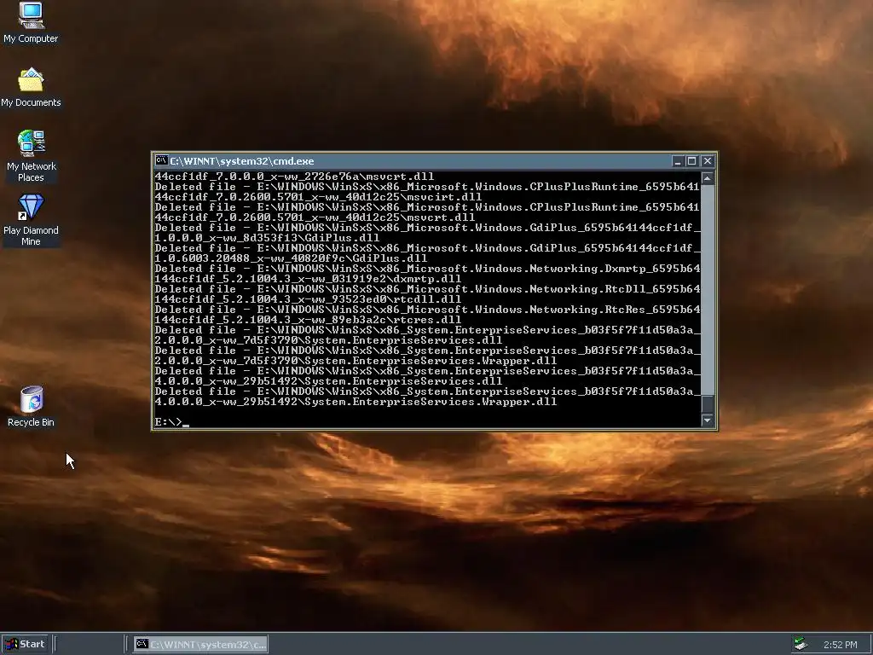Click the scrollbar up arrow in cmd window
This screenshot has width=873, height=655.
[x=707, y=178]
